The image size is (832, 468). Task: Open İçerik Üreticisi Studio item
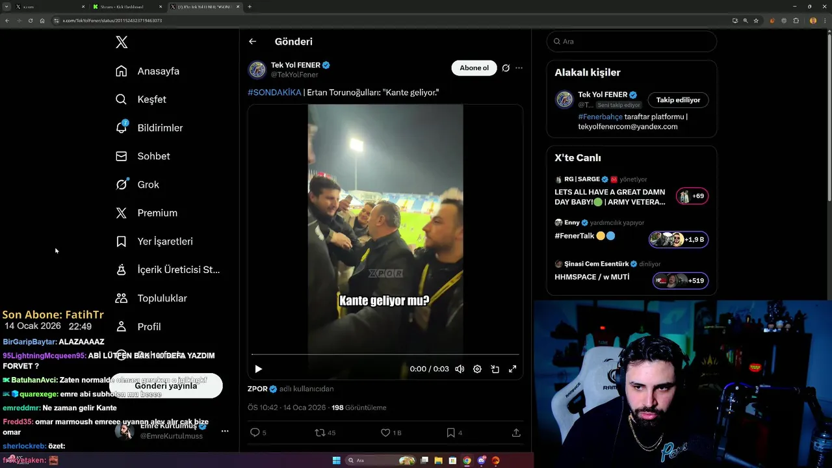[168, 270]
